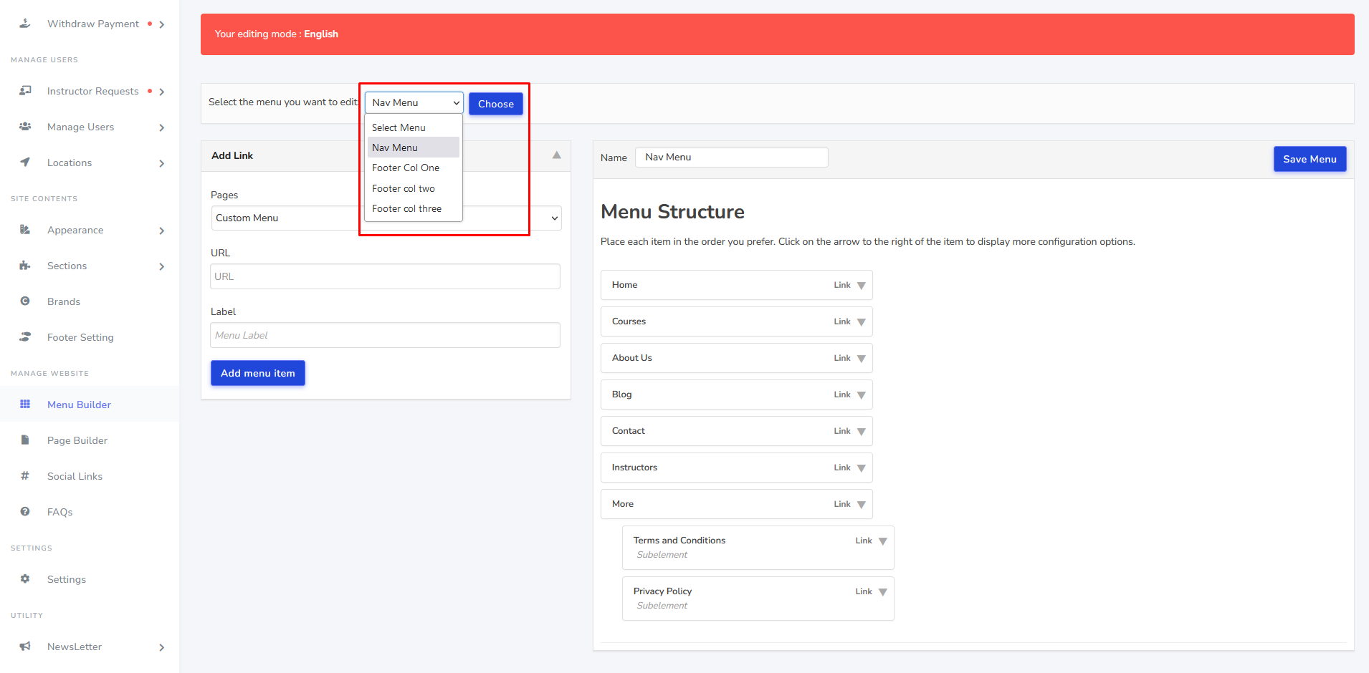1369x673 pixels.
Task: Click the FAQs question mark icon
Action: 25,512
